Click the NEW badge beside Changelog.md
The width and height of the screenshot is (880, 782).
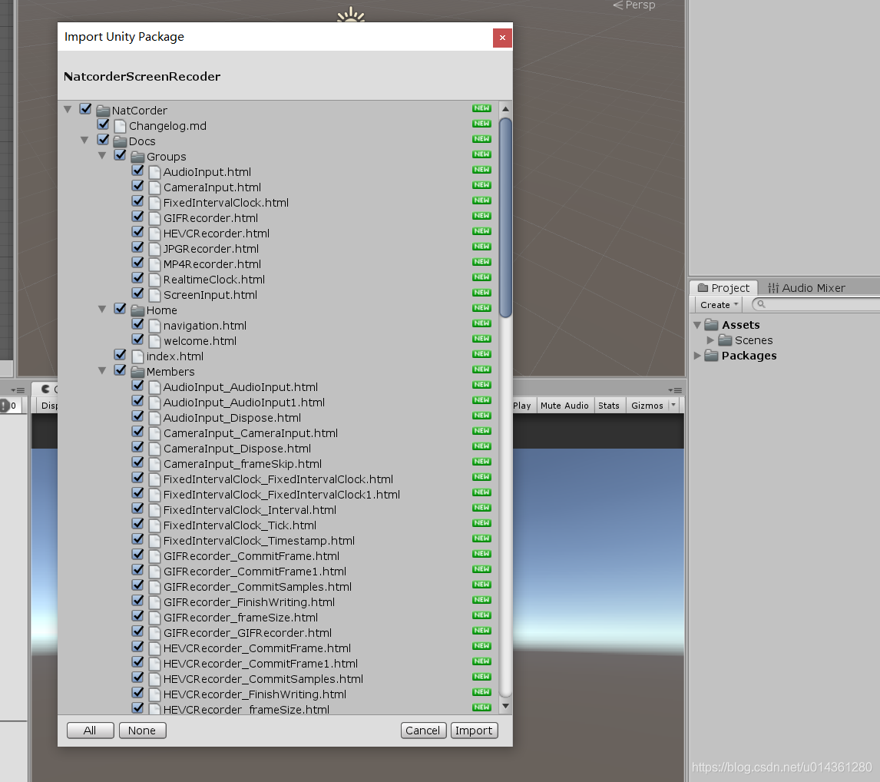(481, 124)
